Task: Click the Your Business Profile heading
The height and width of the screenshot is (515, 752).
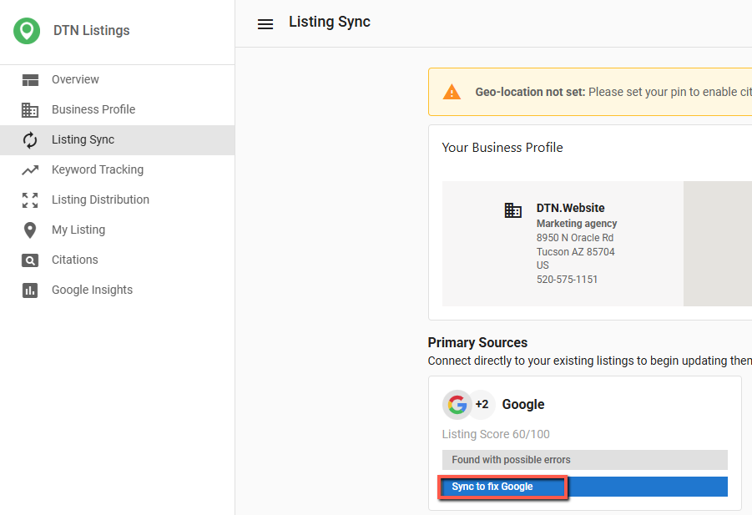Action: (502, 148)
